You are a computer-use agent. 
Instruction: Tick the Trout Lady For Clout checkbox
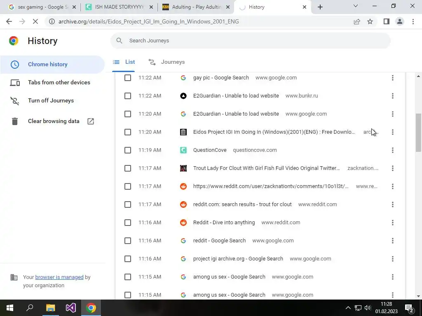click(x=128, y=168)
